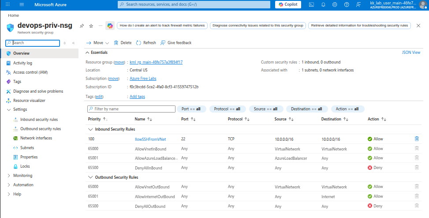
Task: Open portal settings gear icon
Action: point(335,4)
